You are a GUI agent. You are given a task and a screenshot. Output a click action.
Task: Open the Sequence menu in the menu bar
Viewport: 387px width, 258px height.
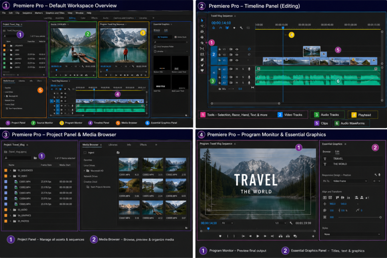pyautogui.click(x=27, y=13)
